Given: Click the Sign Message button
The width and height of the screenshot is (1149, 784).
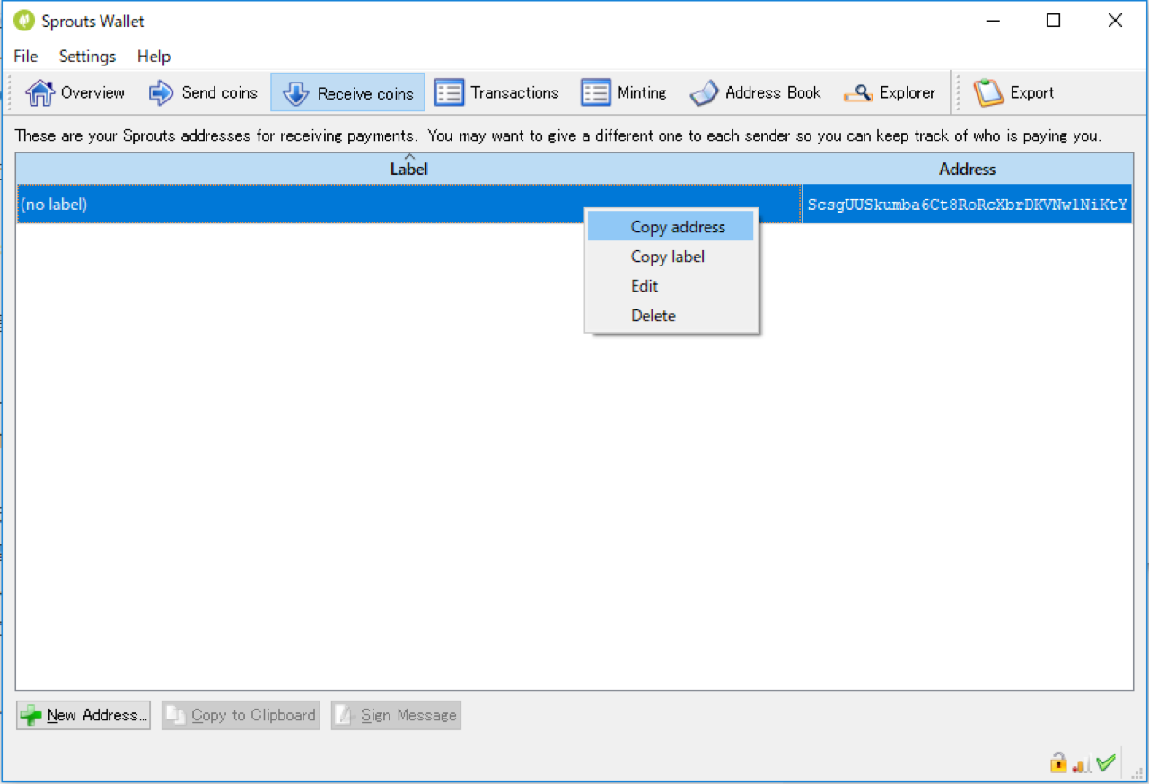Looking at the screenshot, I should (x=396, y=715).
